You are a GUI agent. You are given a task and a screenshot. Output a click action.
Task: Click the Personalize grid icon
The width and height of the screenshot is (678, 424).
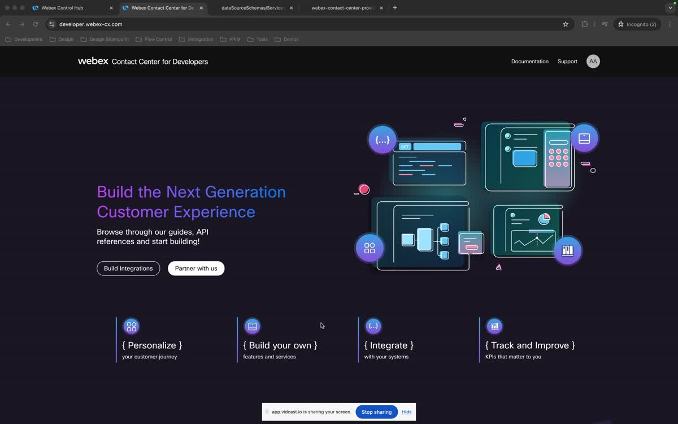[131, 326]
